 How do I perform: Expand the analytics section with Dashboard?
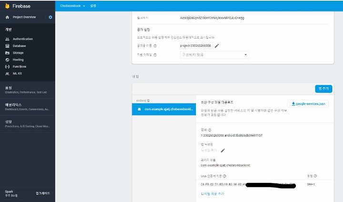point(28,107)
